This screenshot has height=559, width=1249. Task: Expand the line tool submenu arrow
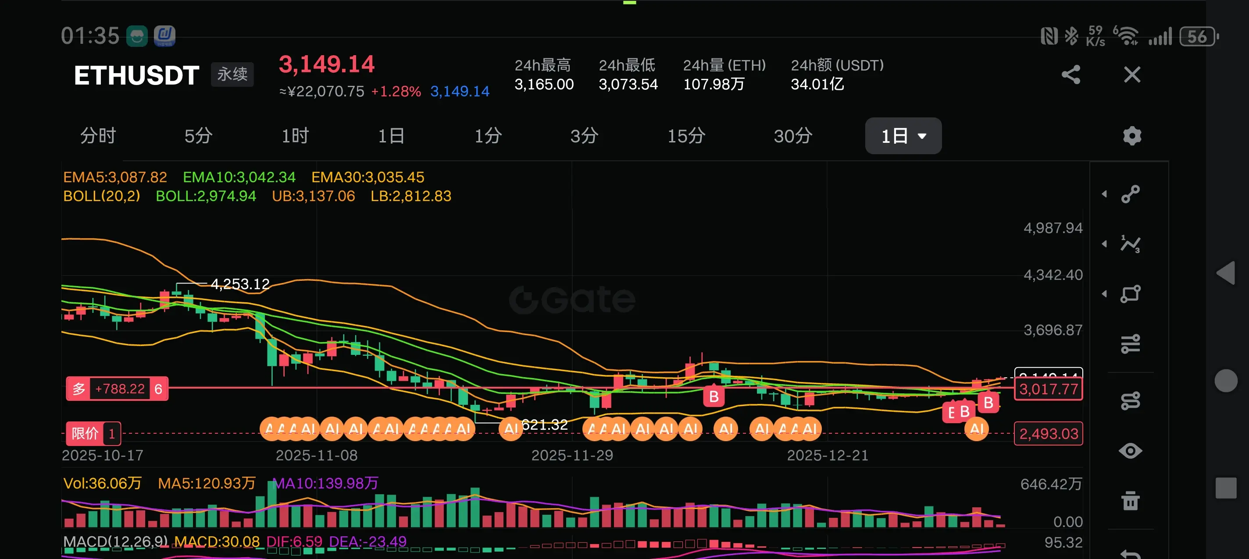coord(1105,194)
